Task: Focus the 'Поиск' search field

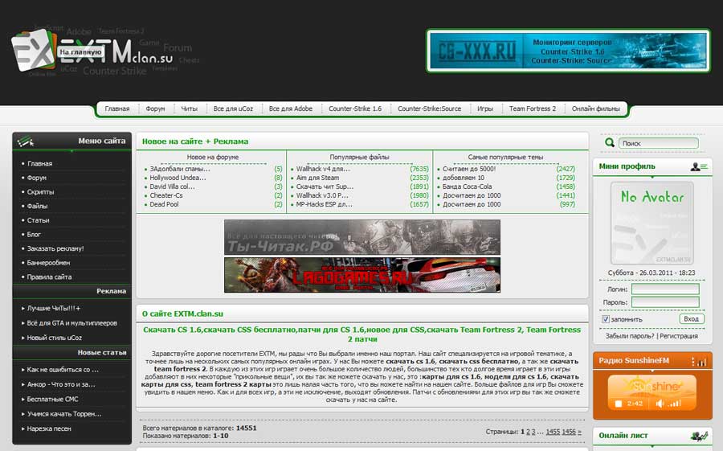Action: coord(659,143)
